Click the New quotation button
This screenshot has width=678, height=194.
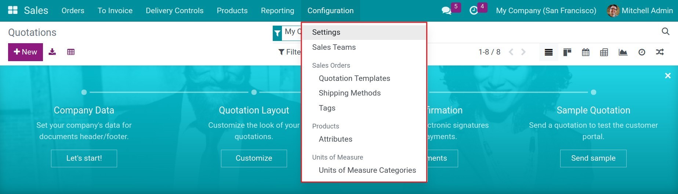[26, 52]
